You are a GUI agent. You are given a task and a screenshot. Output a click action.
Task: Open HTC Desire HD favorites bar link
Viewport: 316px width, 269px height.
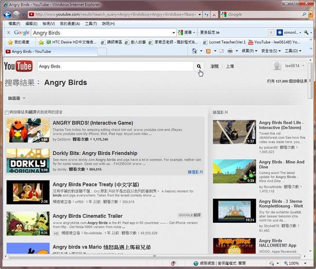click(71, 42)
